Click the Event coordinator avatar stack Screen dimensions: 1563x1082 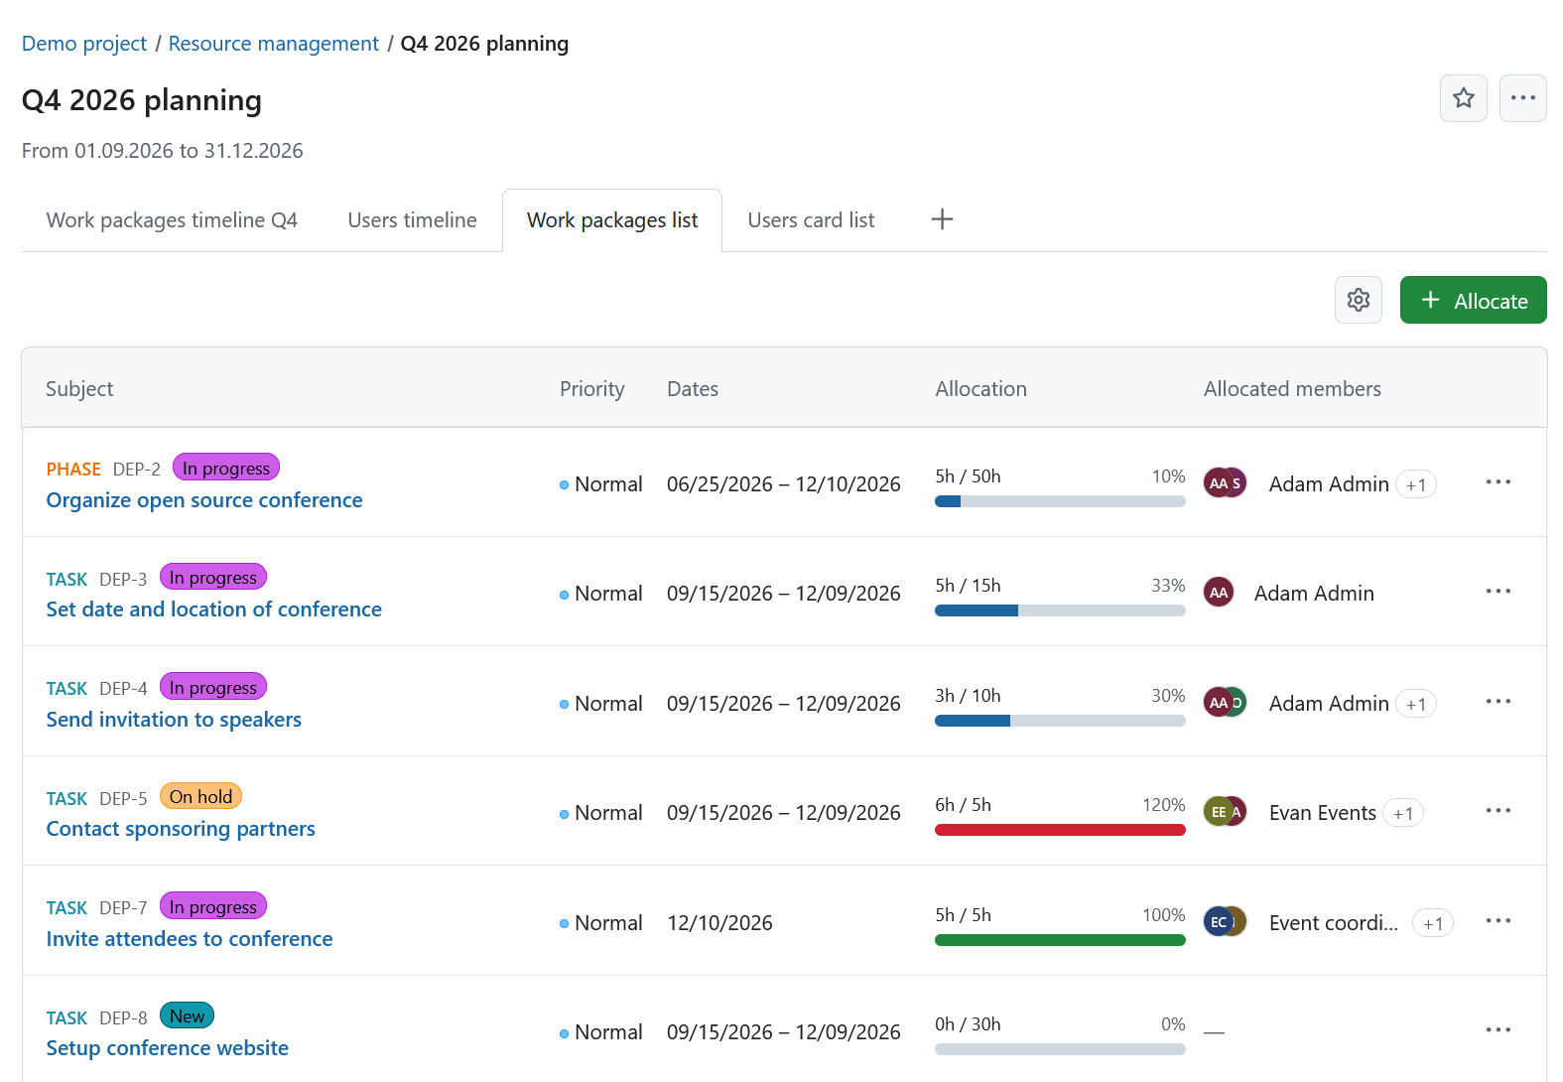(1225, 922)
